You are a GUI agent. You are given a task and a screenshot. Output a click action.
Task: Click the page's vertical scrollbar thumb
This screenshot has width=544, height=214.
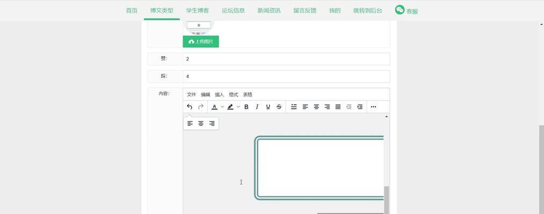tap(541, 170)
